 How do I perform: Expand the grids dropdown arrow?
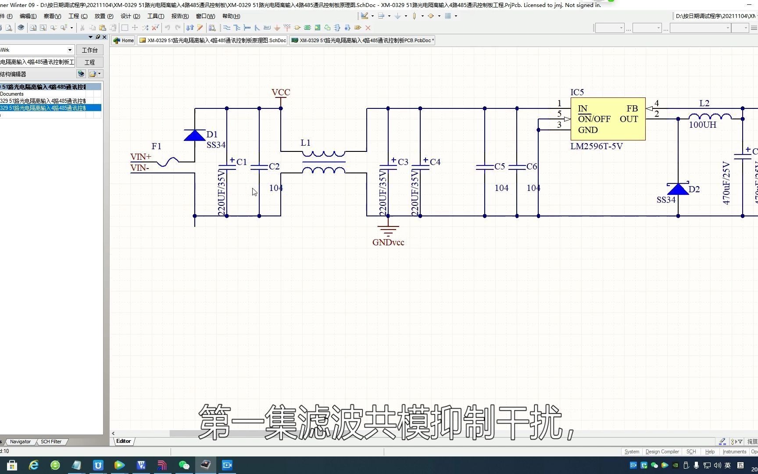click(x=456, y=16)
